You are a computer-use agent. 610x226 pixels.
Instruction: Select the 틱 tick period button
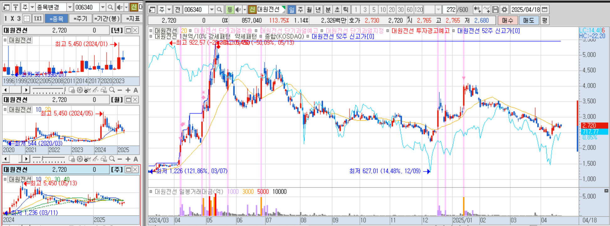click(346, 10)
